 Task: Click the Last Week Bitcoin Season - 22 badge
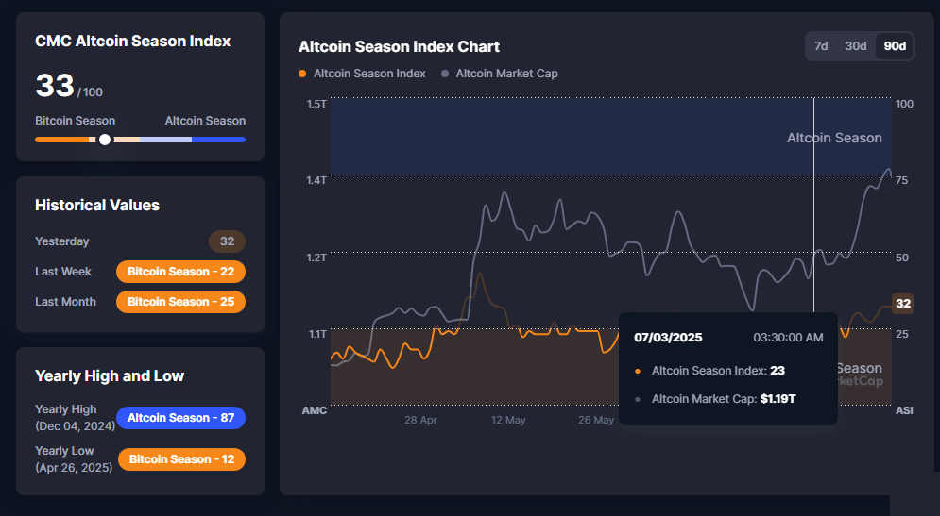[180, 272]
